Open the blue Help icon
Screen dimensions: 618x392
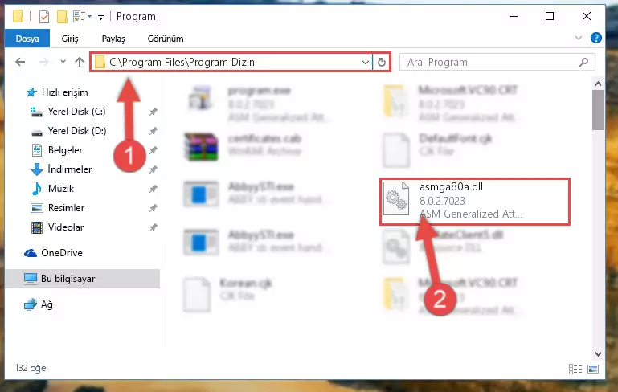[596, 39]
